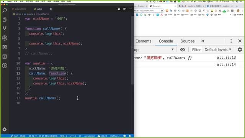
Task: Toggle the live expression eye icon
Action: pyautogui.click(x=182, y=49)
